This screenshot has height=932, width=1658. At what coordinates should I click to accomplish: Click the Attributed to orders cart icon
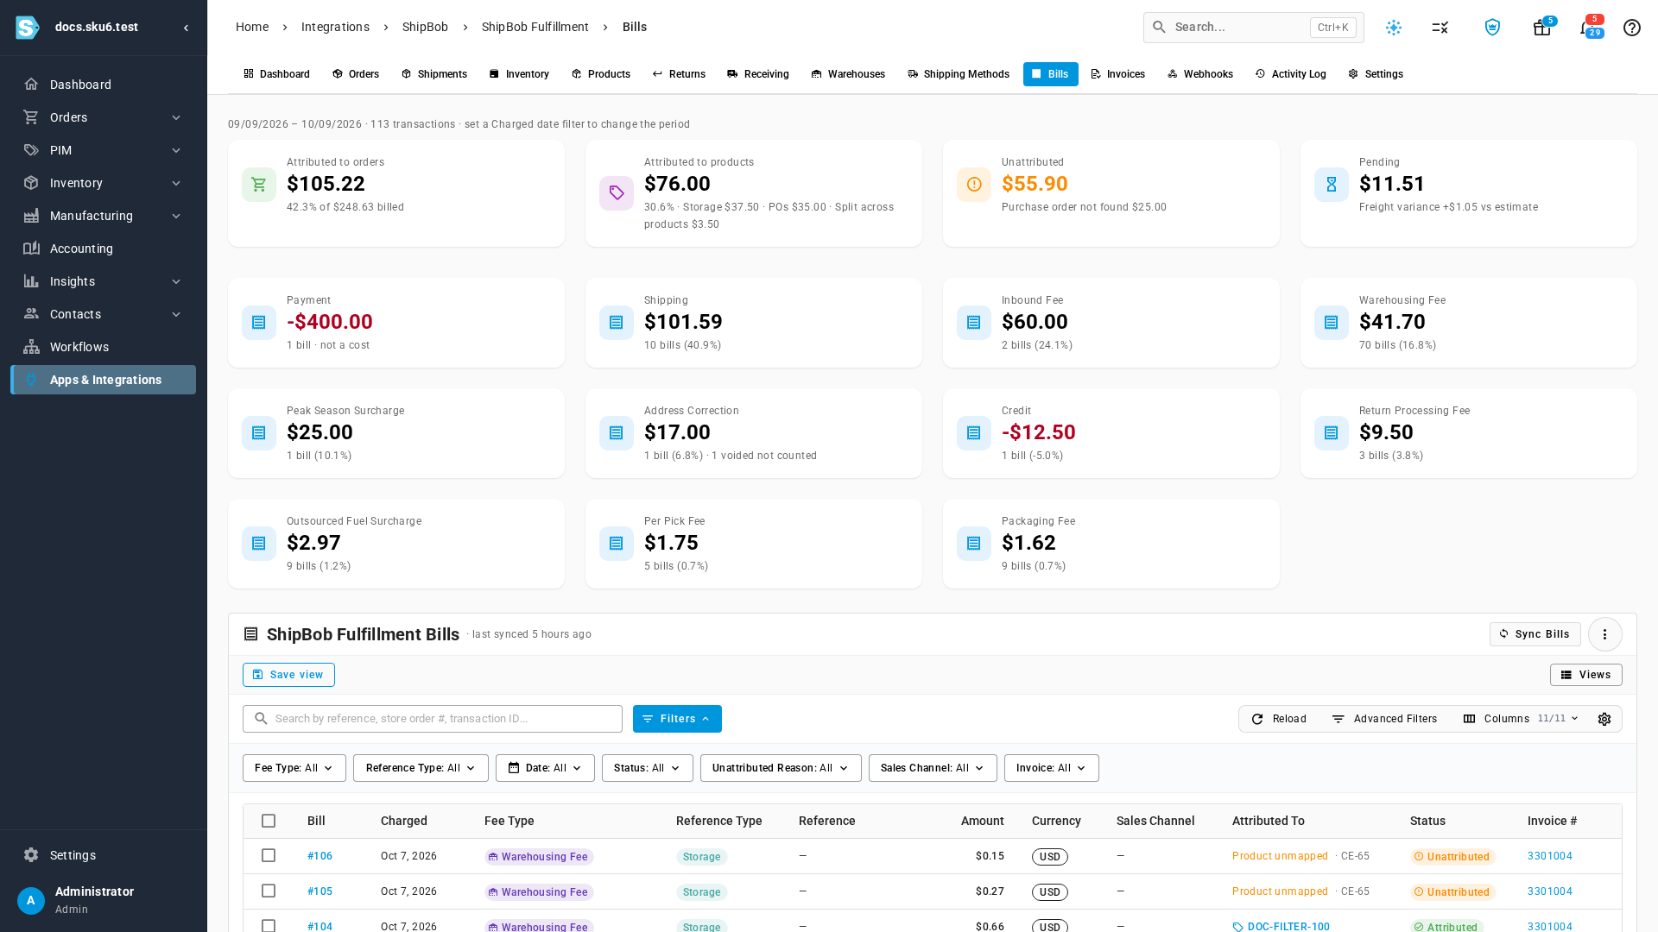pos(259,185)
